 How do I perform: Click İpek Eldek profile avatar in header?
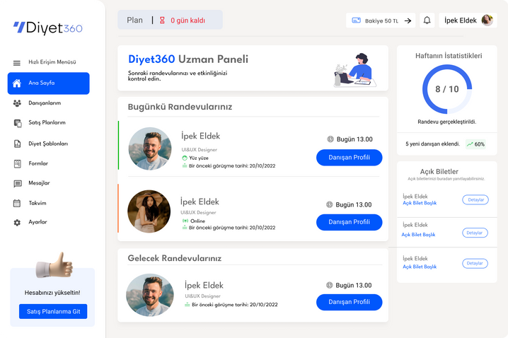pos(487,20)
